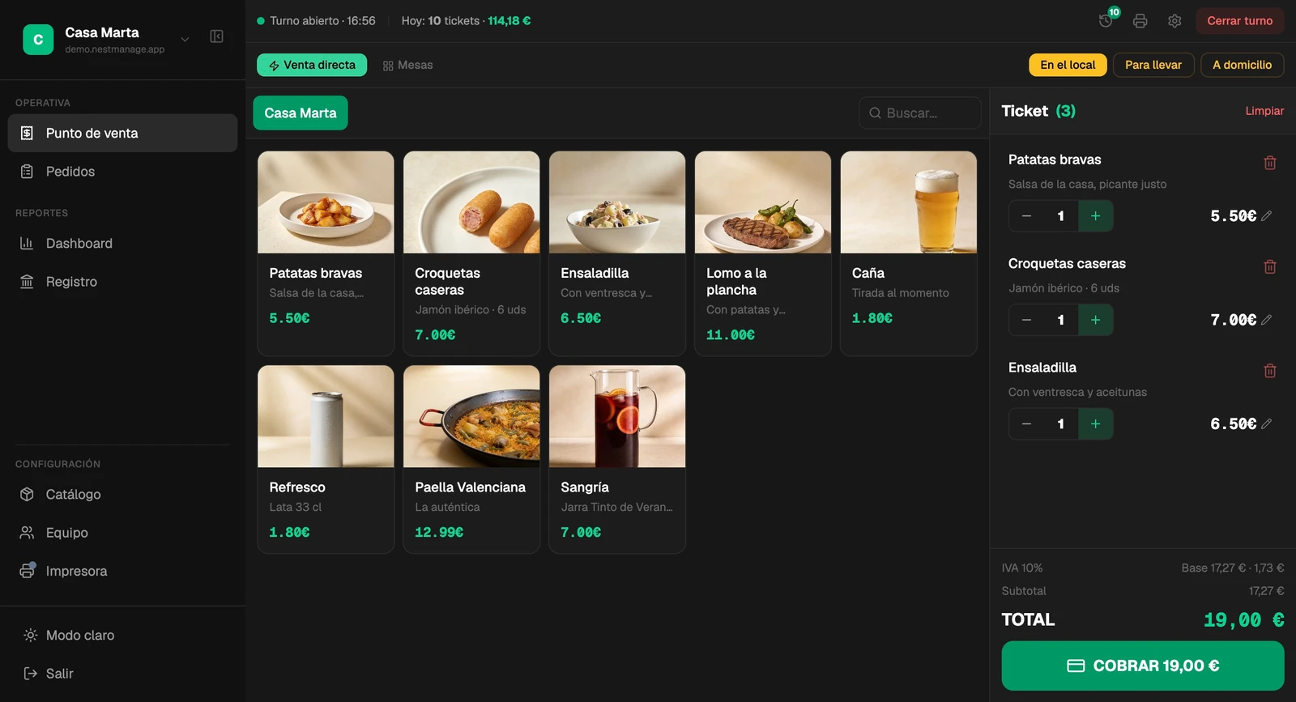The height and width of the screenshot is (702, 1296).
Task: Add Croquetas caseras product card
Action: click(x=471, y=253)
